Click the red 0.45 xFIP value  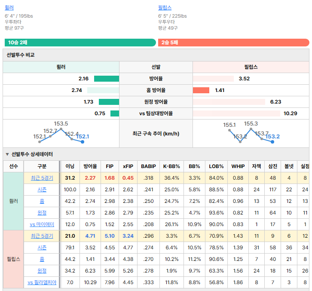[x=128, y=178]
